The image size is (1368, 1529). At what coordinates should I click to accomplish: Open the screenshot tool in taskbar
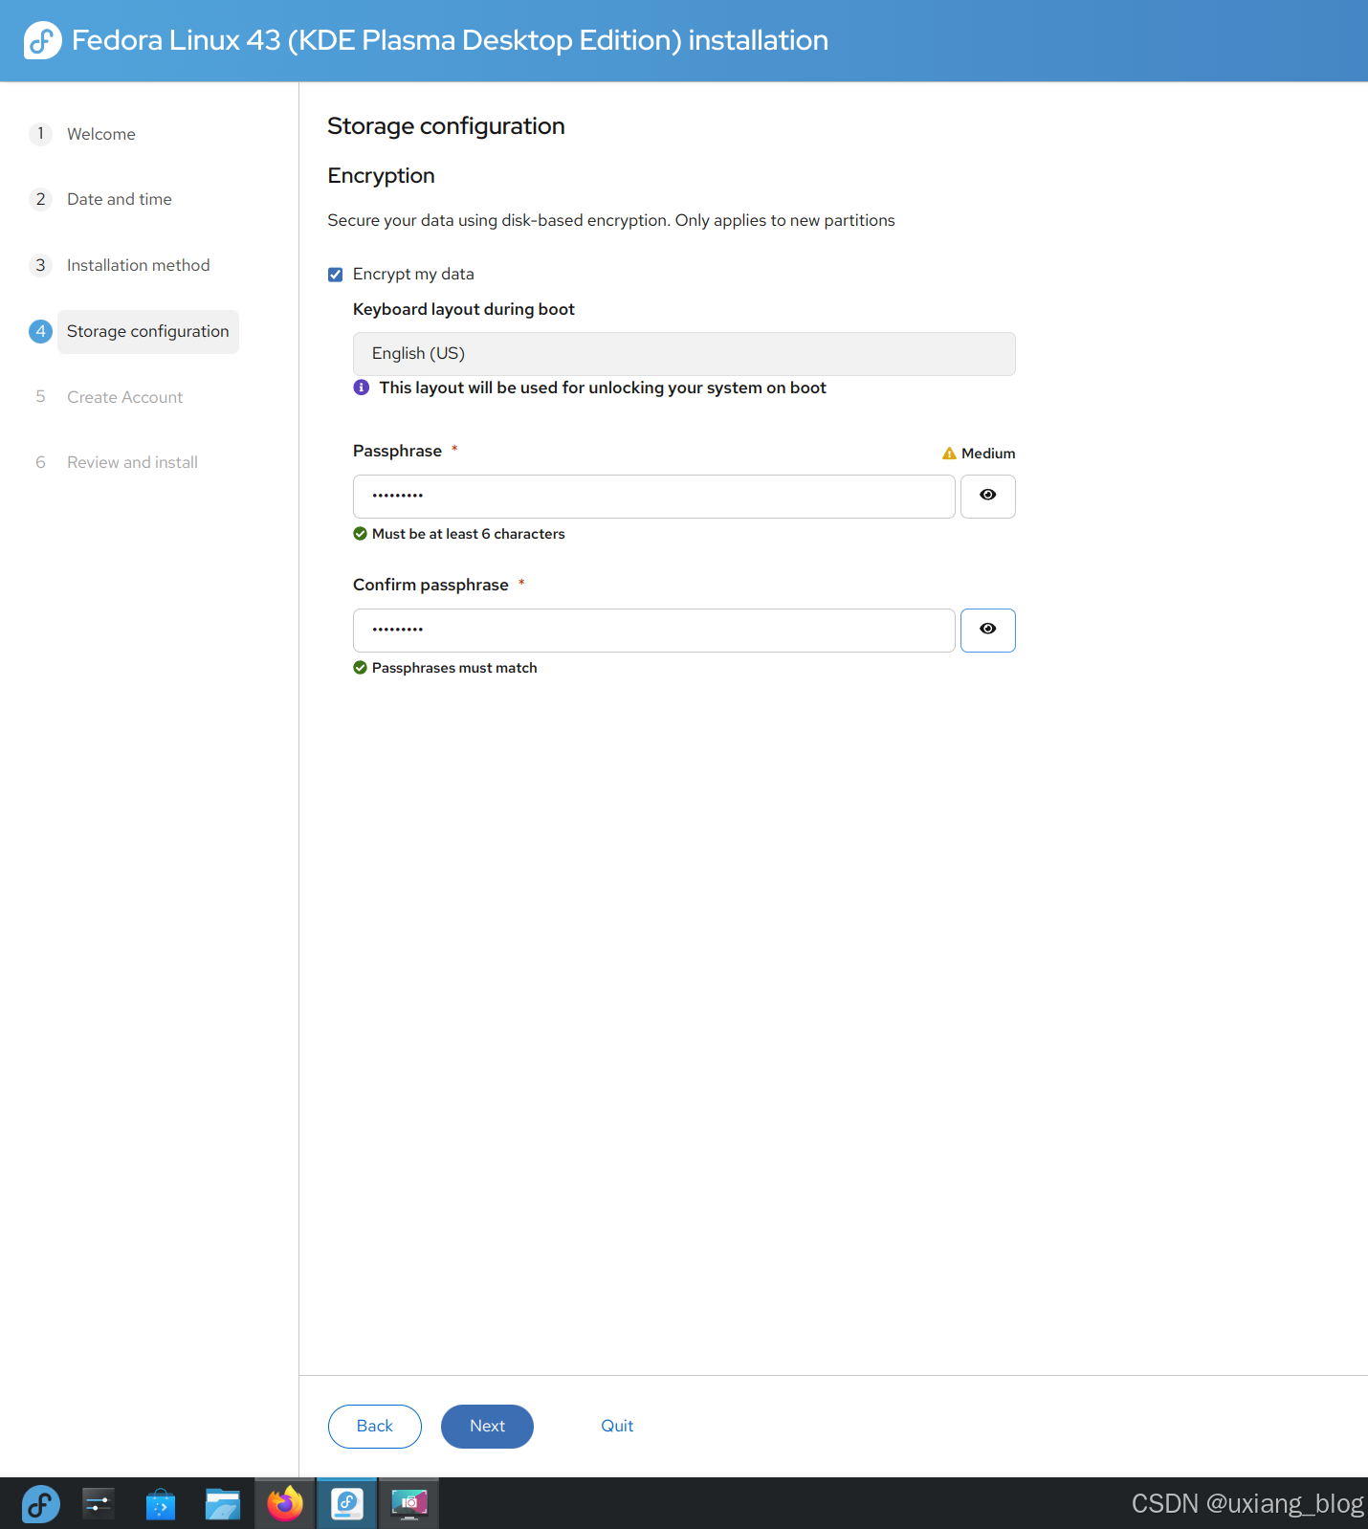[409, 1504]
